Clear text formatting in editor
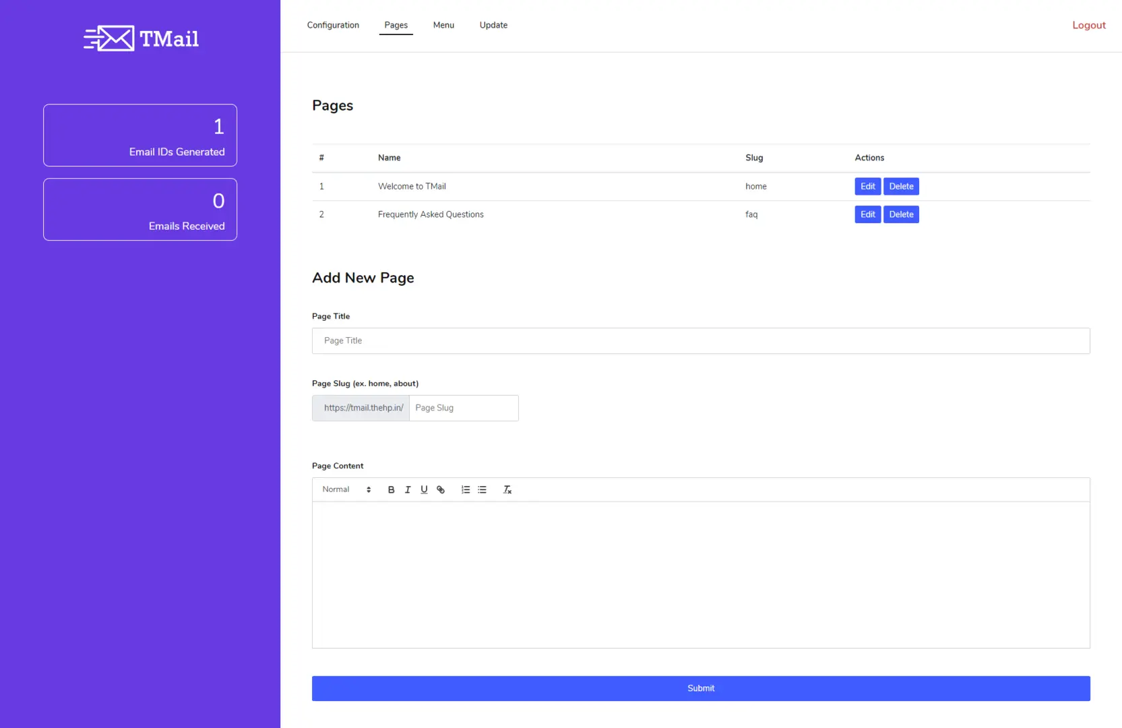Image resolution: width=1122 pixels, height=728 pixels. click(x=507, y=490)
